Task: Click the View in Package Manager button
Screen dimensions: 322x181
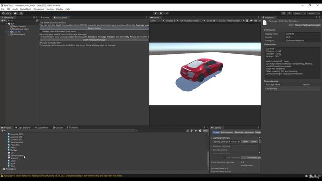Action: click(x=307, y=25)
